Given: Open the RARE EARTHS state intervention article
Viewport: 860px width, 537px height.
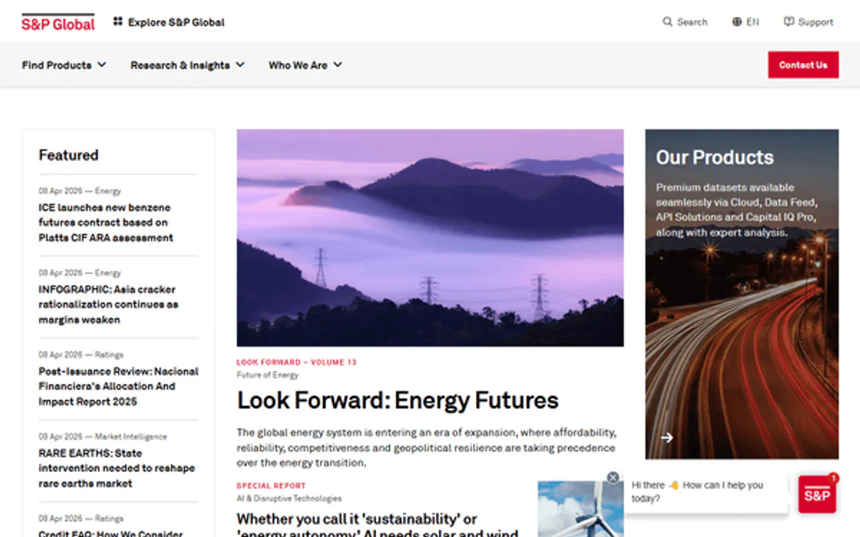Looking at the screenshot, I should (x=116, y=468).
